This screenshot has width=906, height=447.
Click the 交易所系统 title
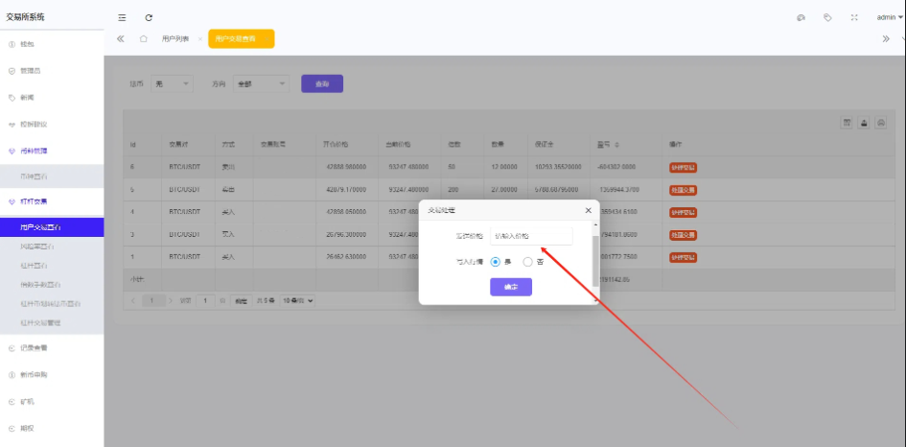26,17
